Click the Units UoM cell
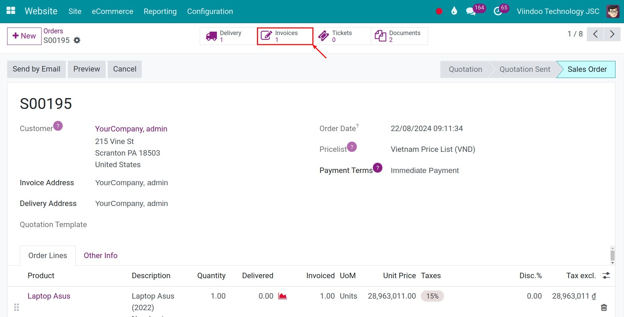 348,296
